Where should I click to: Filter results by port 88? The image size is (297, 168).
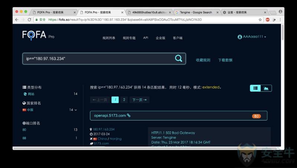pyautogui.click(x=24, y=138)
